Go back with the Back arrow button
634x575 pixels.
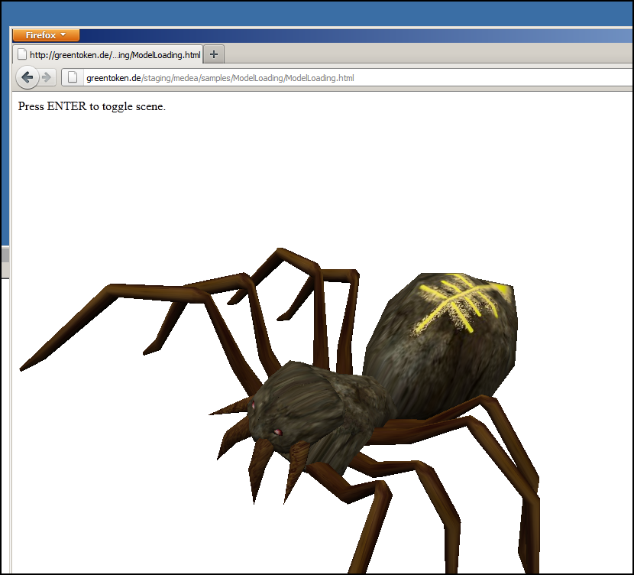click(x=27, y=77)
